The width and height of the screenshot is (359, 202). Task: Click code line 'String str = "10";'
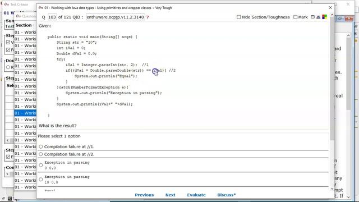pos(77,43)
